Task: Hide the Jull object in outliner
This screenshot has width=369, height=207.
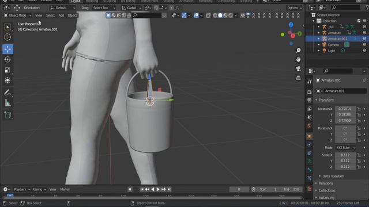Action: tap(364, 27)
